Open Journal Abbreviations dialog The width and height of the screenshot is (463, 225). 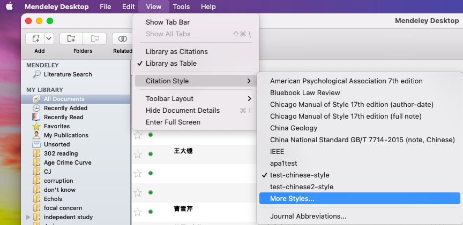pyautogui.click(x=360, y=216)
